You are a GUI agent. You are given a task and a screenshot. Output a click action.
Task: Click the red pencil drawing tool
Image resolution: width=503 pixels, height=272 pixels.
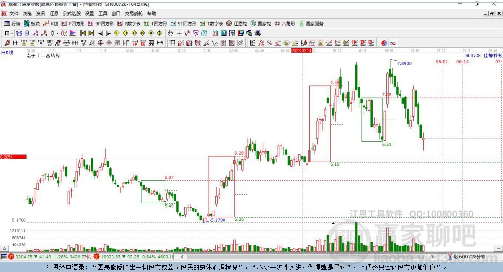(7, 43)
